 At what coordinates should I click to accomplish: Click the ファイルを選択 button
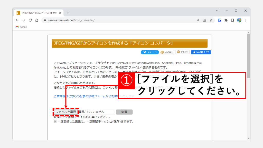(x=66, y=112)
